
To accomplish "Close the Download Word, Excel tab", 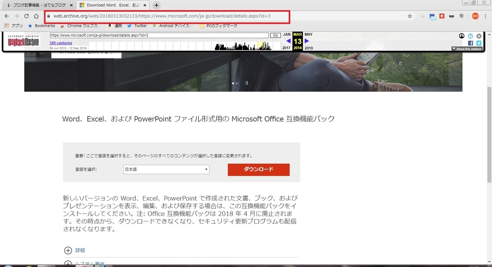I will 145,5.
